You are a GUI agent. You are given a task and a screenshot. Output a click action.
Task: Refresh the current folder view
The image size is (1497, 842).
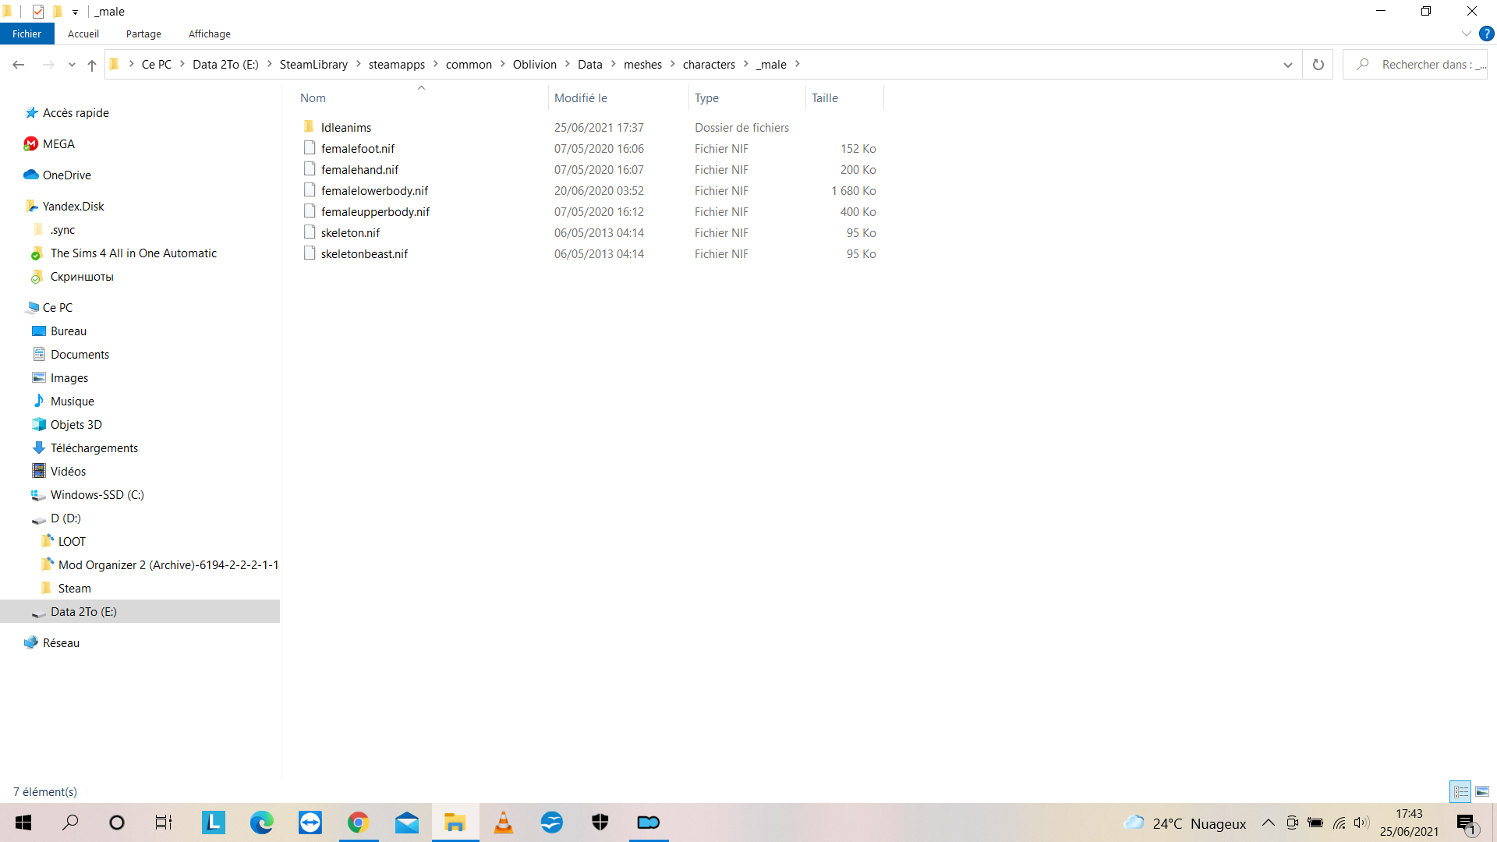point(1318,65)
